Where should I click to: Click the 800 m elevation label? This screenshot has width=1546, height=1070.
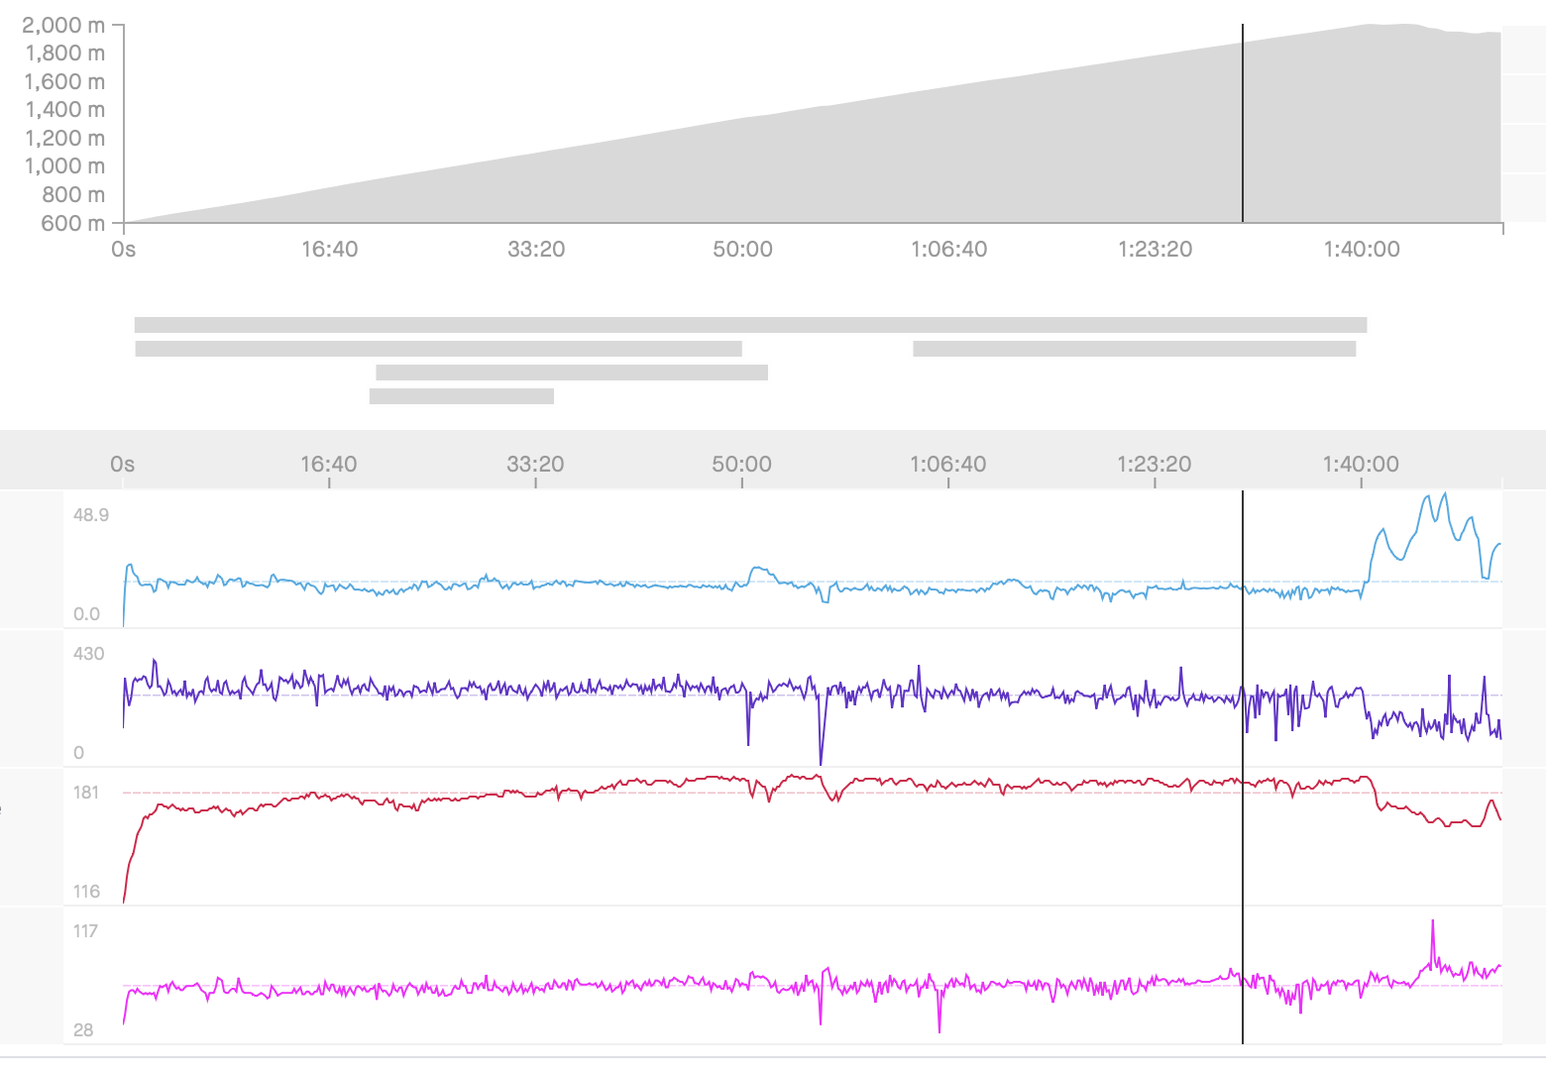pyautogui.click(x=73, y=194)
